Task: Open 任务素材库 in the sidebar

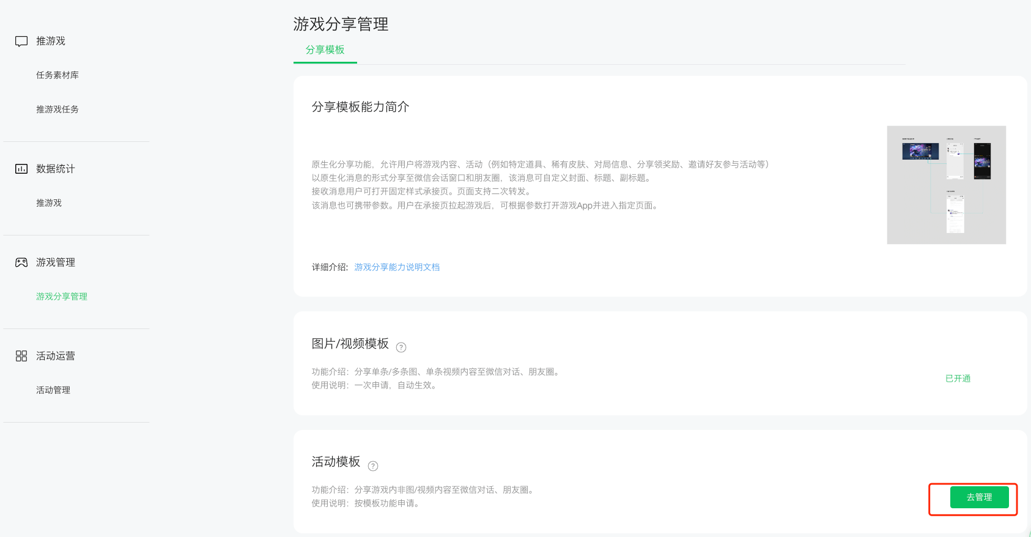Action: pos(57,75)
